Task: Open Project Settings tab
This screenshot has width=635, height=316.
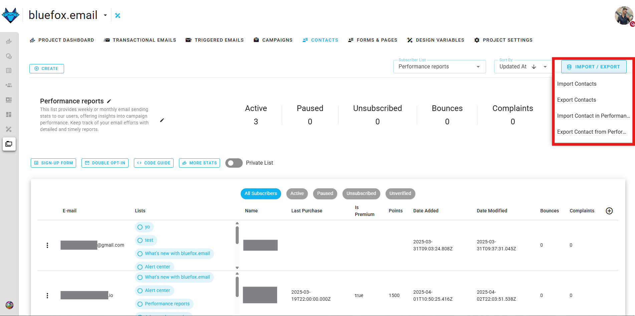Action: coord(503,40)
